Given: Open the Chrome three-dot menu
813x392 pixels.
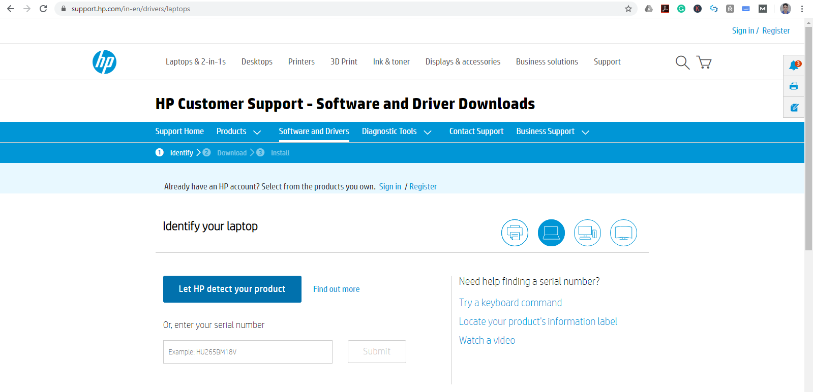Looking at the screenshot, I should [802, 9].
